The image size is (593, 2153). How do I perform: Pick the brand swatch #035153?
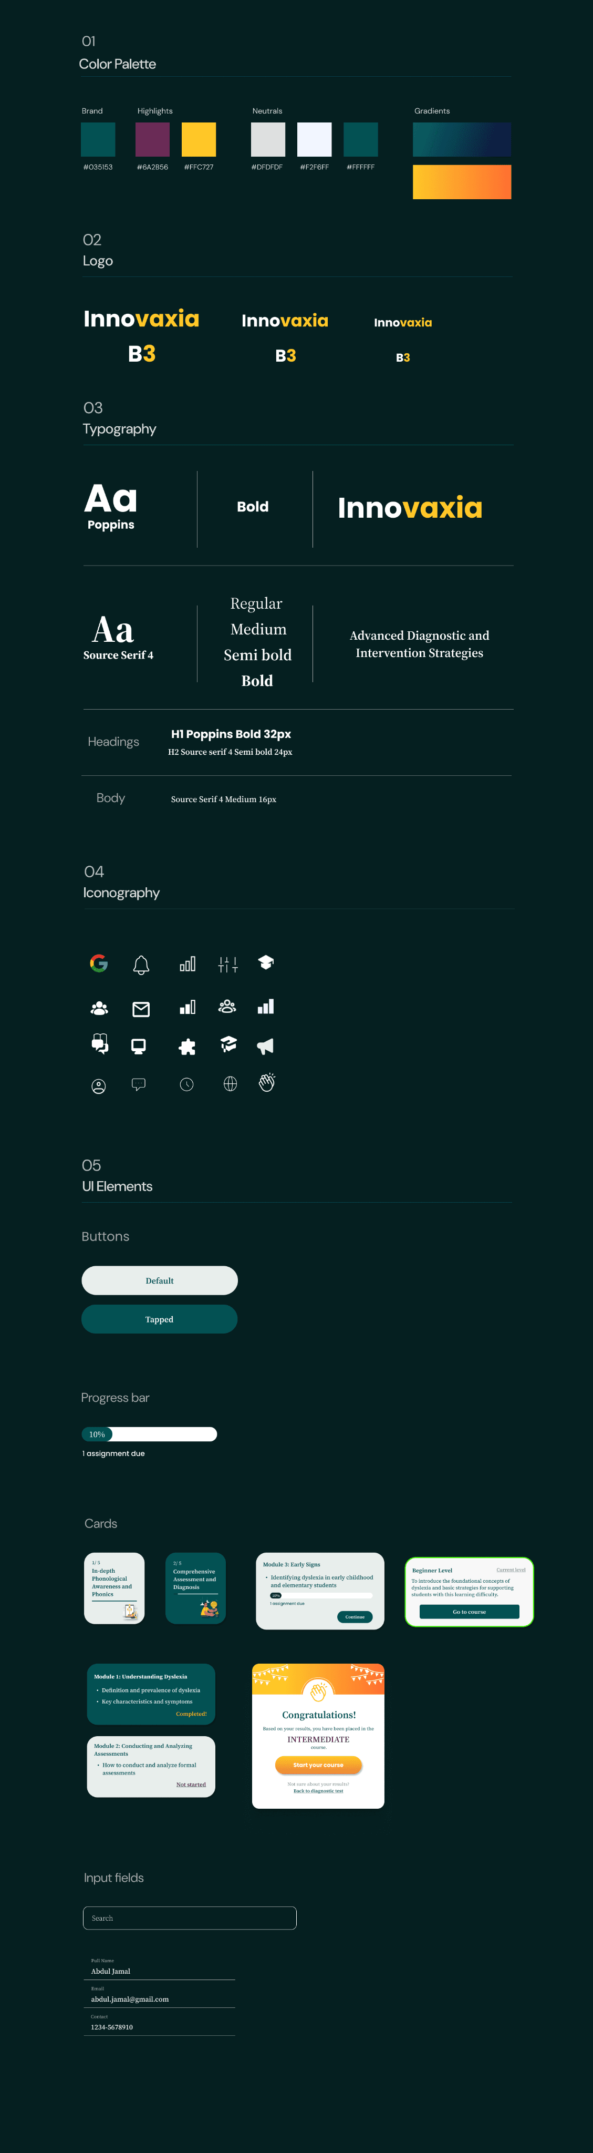(x=98, y=140)
